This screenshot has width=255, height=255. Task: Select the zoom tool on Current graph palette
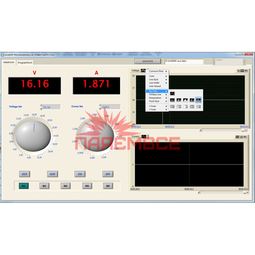241,136
